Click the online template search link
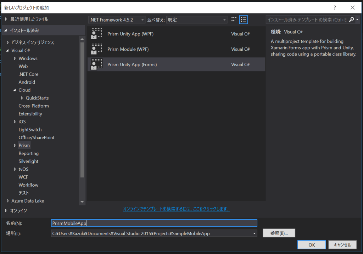 [x=176, y=209]
